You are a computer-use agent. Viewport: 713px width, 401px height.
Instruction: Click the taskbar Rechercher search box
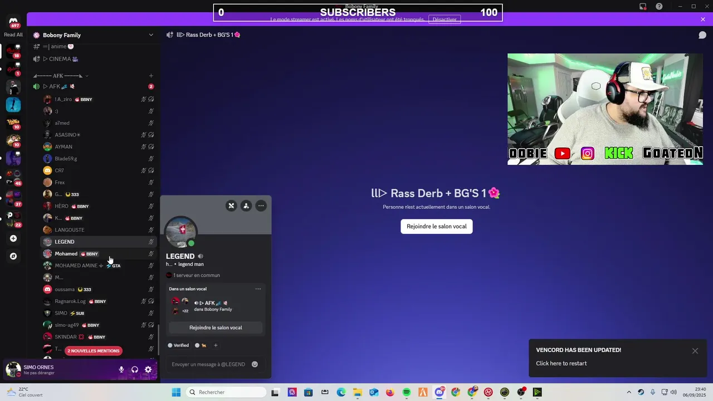(x=226, y=392)
